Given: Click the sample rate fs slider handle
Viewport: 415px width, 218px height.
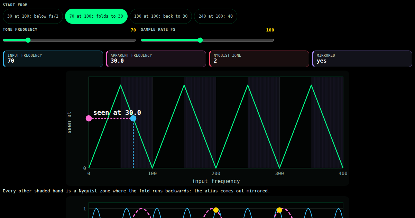Looking at the screenshot, I should tap(200, 40).
